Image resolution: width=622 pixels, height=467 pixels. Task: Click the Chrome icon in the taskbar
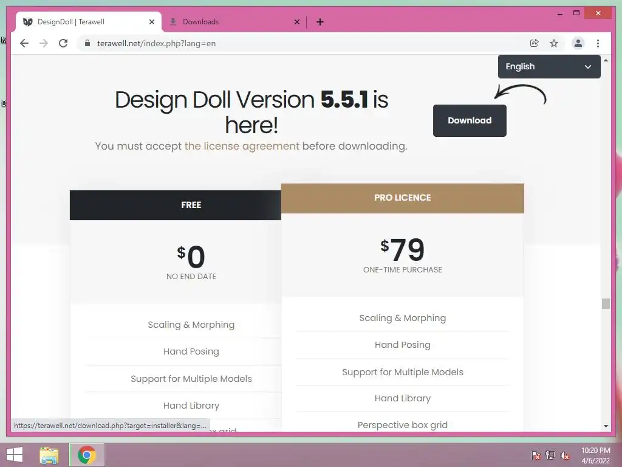[x=87, y=455]
